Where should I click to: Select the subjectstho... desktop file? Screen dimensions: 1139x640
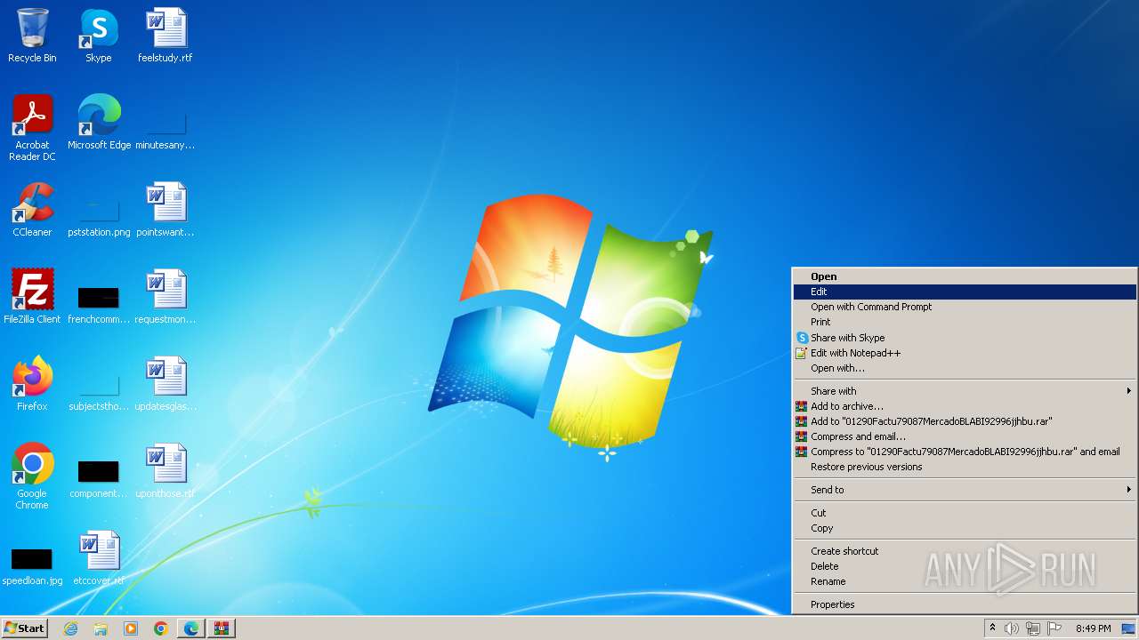pyautogui.click(x=99, y=388)
